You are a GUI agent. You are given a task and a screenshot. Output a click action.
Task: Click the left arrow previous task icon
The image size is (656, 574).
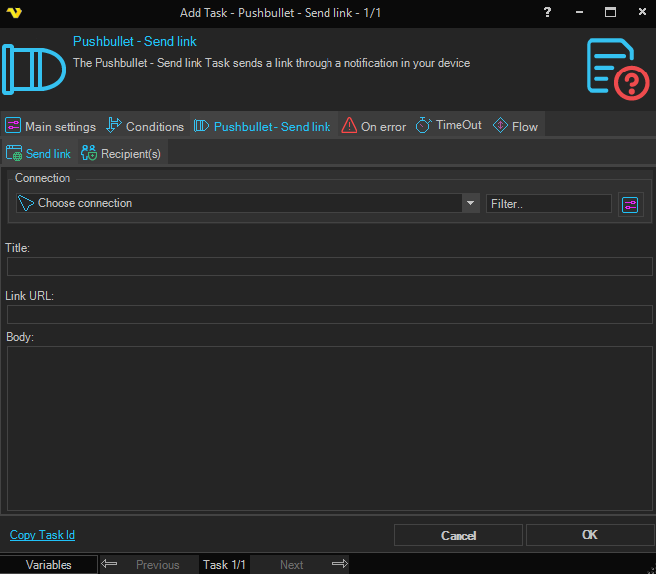click(110, 564)
